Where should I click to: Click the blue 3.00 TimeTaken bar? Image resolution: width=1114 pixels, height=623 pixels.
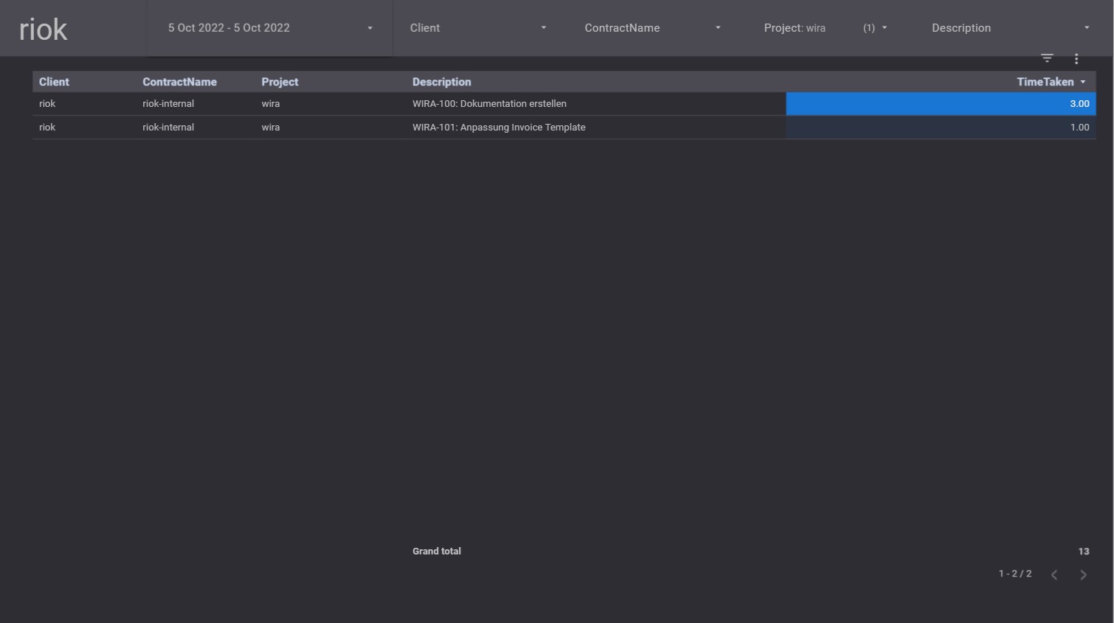940,104
